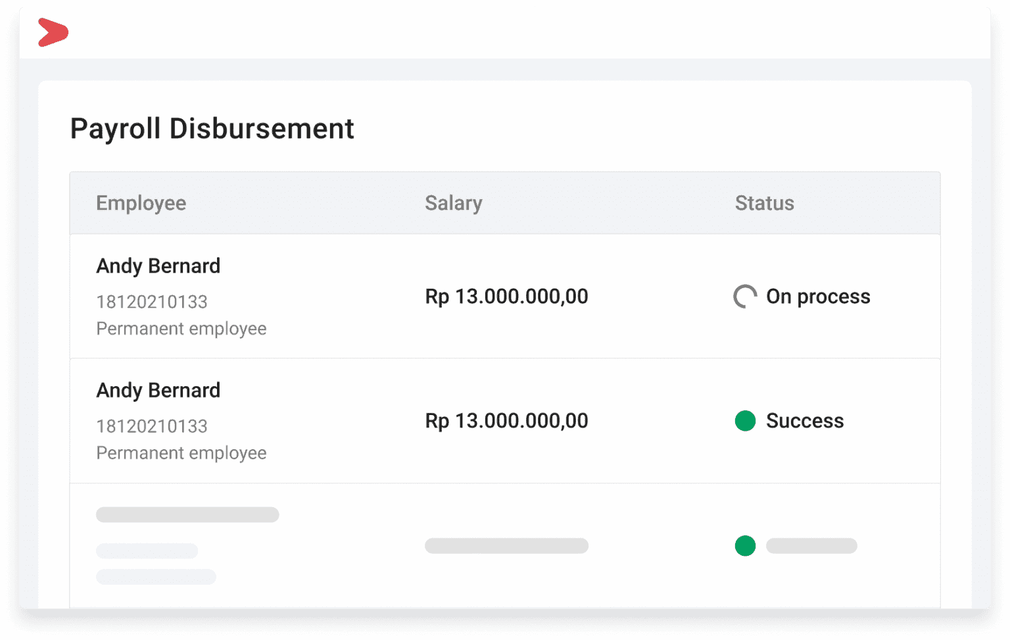Sort by the Salary column header
The image size is (1010, 640).
(x=454, y=203)
